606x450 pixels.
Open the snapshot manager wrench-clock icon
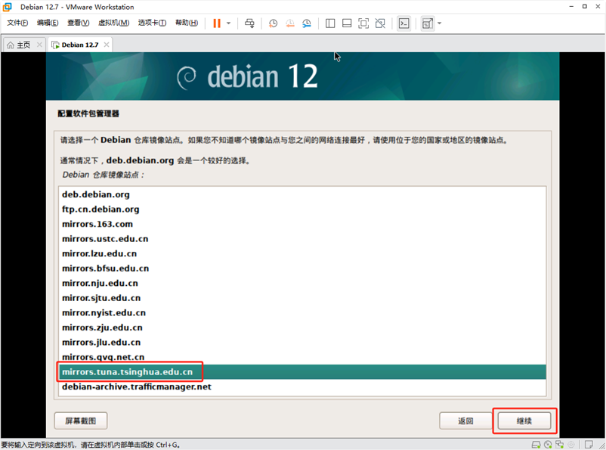(307, 23)
